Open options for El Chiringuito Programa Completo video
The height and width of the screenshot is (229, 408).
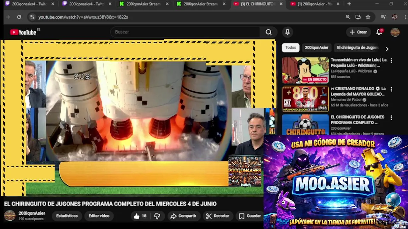pos(391,118)
